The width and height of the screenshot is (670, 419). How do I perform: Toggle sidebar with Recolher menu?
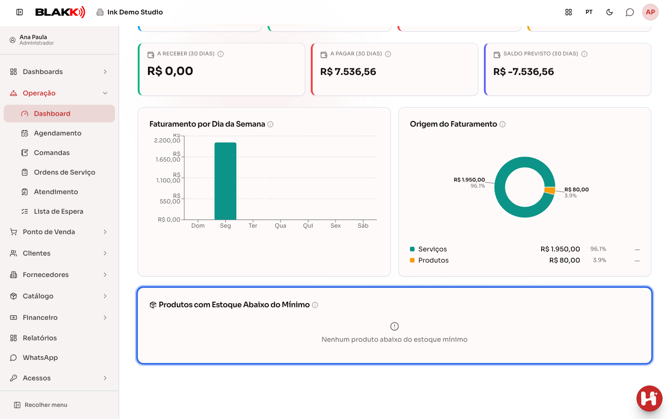[x=41, y=405]
